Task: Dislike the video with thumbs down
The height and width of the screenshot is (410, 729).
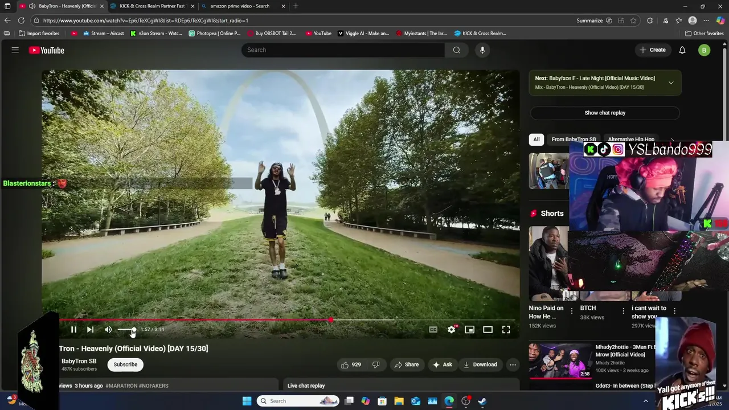Action: pyautogui.click(x=376, y=364)
